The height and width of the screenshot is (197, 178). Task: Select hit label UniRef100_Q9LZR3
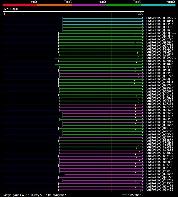click(x=160, y=177)
